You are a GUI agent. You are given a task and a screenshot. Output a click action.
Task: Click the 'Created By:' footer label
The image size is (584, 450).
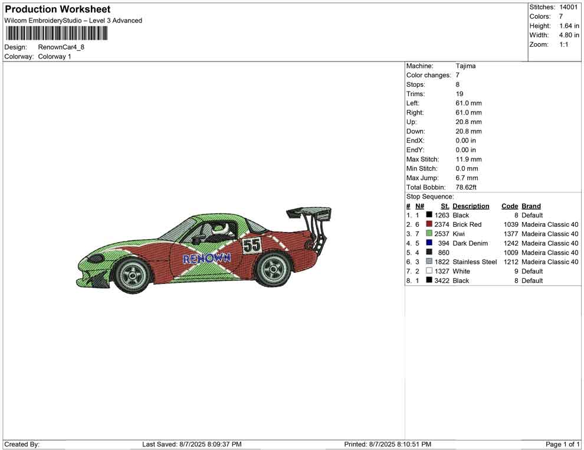(22, 444)
